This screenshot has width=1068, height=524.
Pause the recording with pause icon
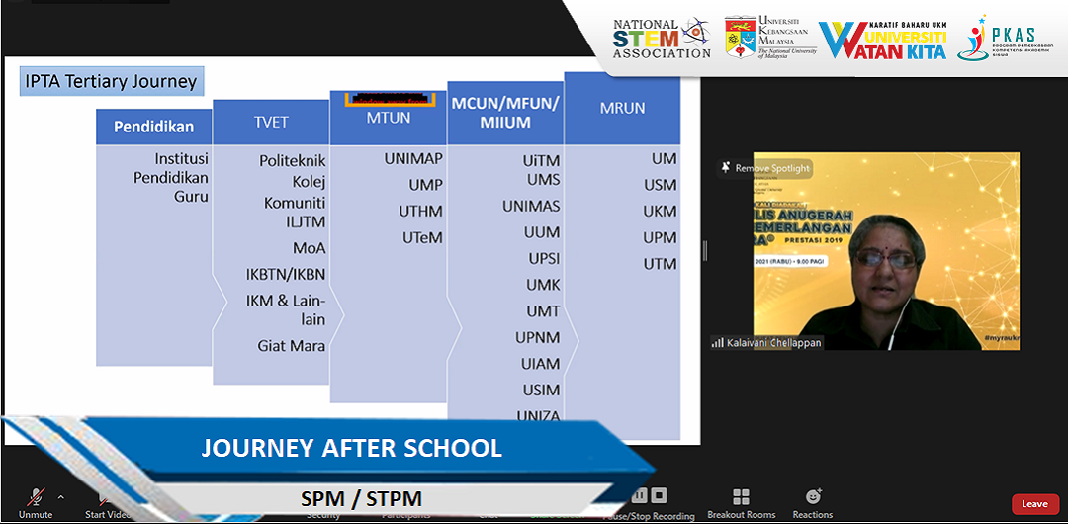click(640, 495)
